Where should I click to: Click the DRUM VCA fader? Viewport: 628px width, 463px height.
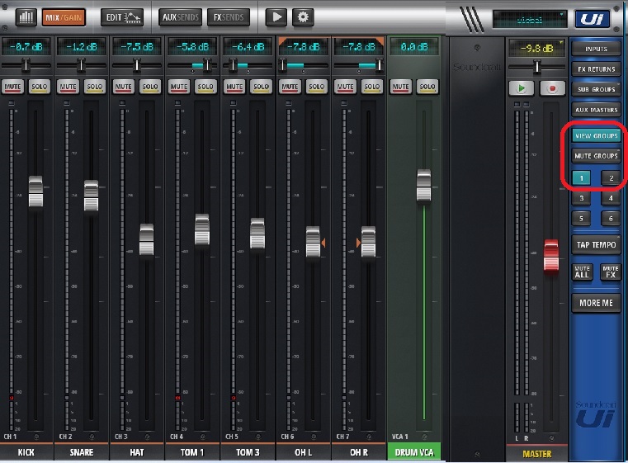pos(423,186)
